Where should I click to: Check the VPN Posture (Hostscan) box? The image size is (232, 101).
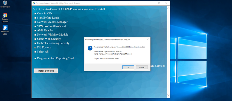[x=35, y=26]
